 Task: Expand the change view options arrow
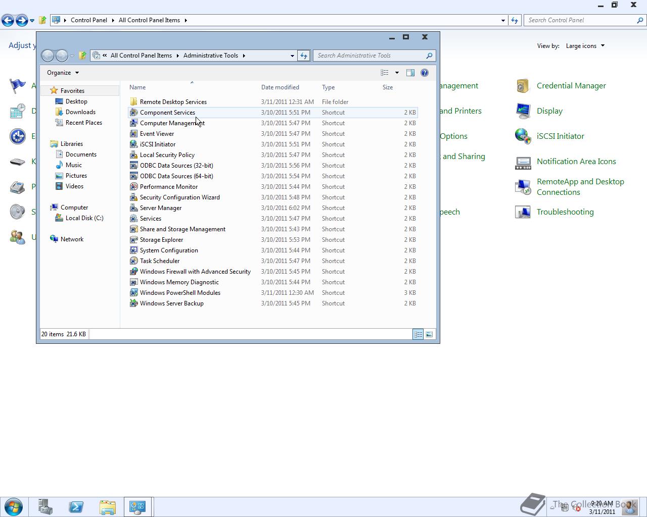pos(397,73)
